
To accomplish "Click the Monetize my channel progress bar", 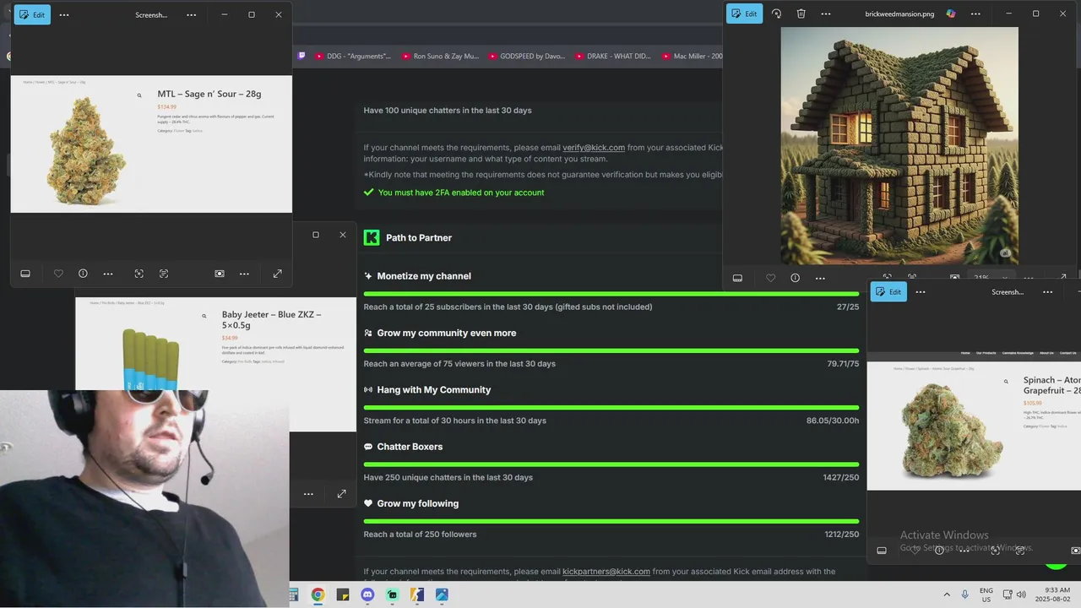I will coord(611,294).
